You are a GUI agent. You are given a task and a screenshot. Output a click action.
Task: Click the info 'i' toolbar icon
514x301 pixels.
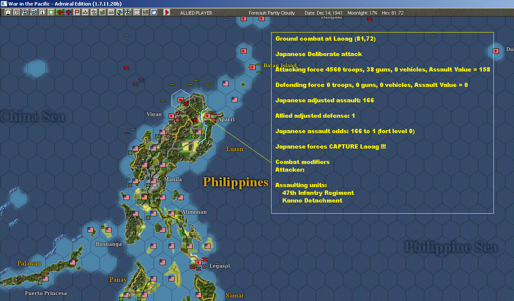(x=42, y=12)
